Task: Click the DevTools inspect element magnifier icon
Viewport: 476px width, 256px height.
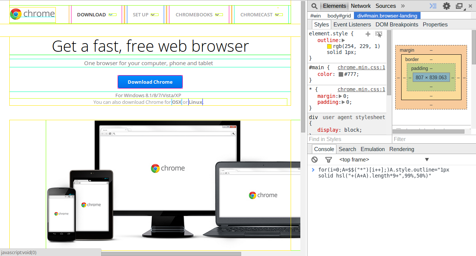Action: point(314,6)
